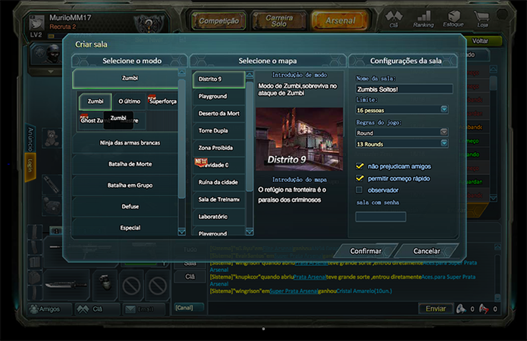Open the Estoque box icon
This screenshot has width=527, height=341.
454,19
